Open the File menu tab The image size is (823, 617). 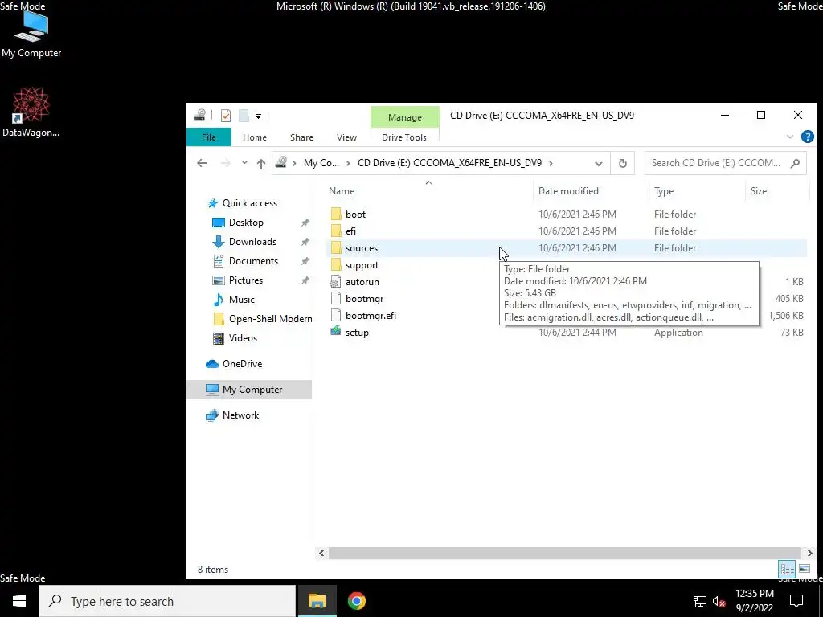209,137
